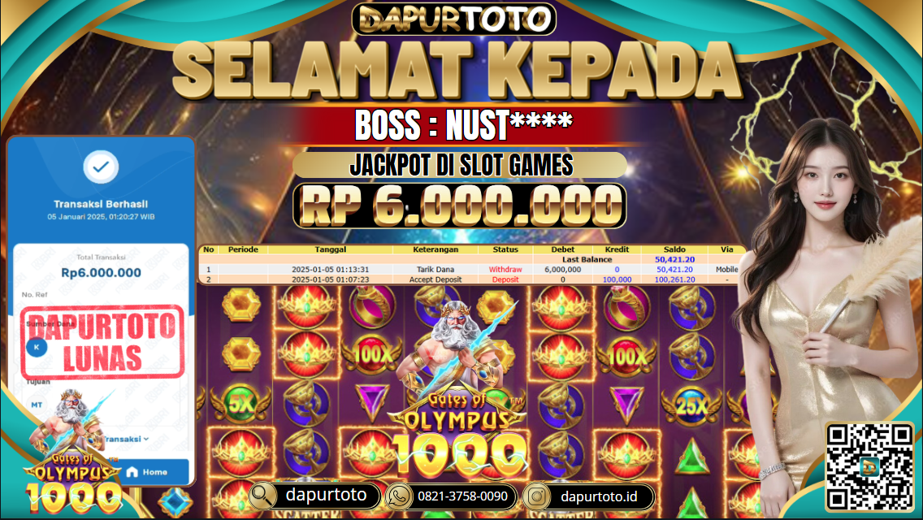Click the WhatsApp phone icon

pos(398,496)
